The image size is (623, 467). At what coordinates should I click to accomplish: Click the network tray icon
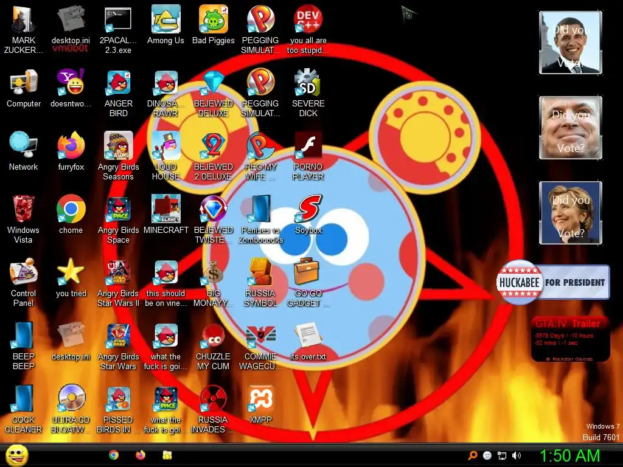click(x=502, y=456)
